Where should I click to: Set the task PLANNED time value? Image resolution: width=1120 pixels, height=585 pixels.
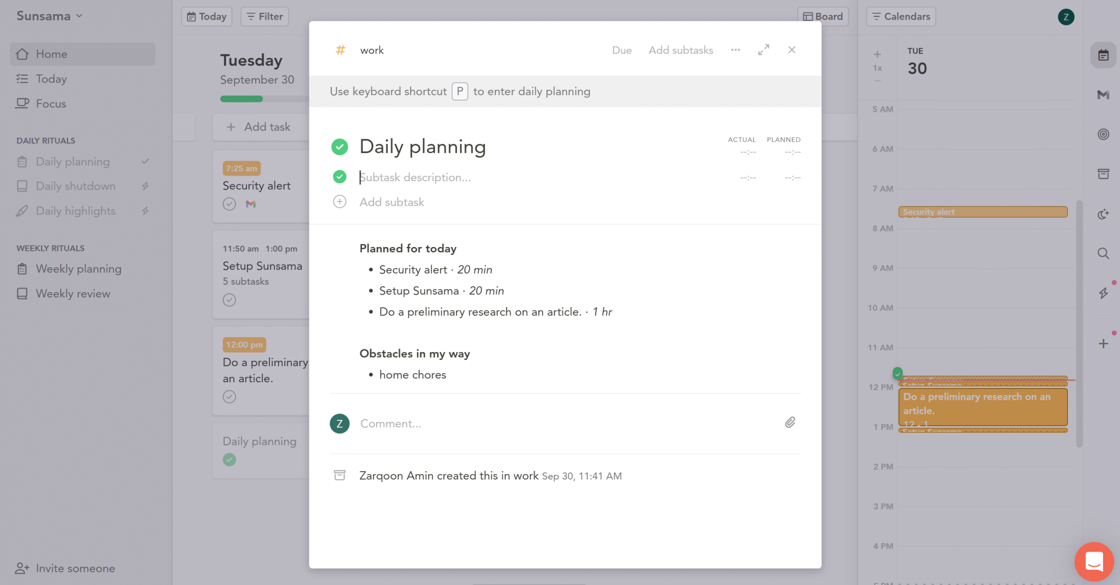click(792, 152)
